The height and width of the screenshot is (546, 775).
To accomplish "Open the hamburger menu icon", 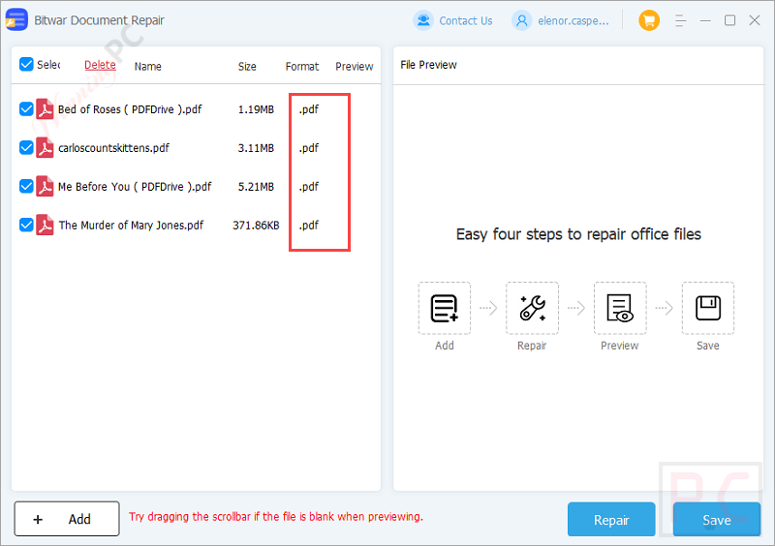I will [681, 20].
